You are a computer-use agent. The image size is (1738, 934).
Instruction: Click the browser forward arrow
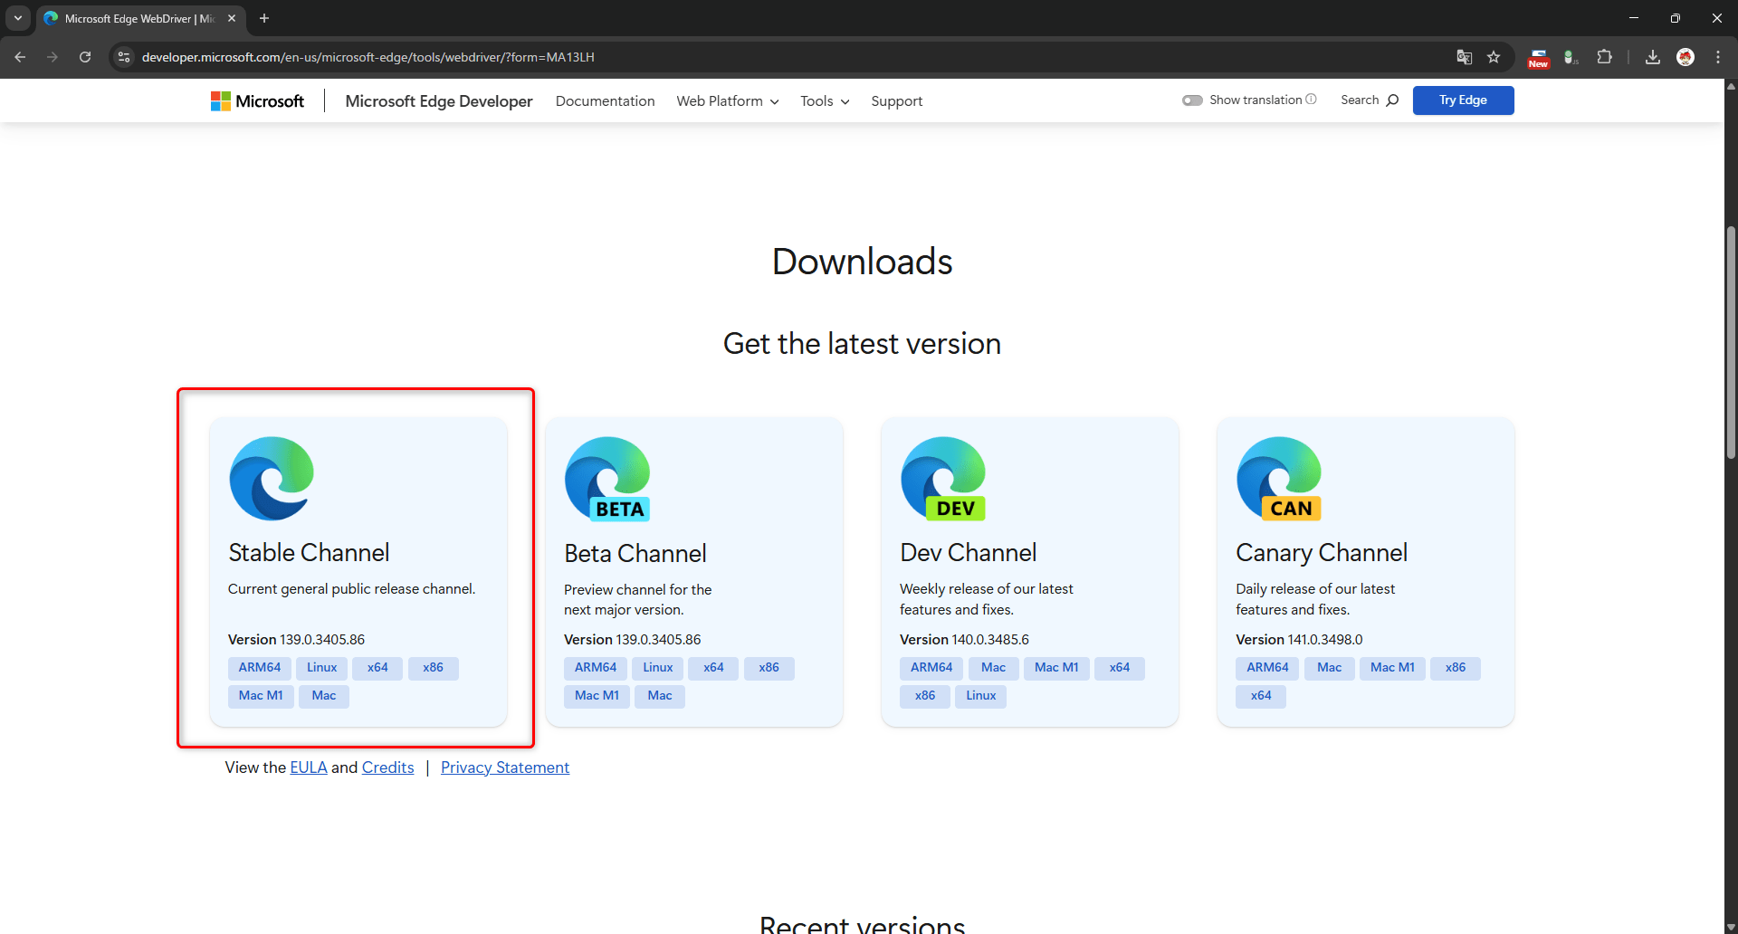click(53, 57)
